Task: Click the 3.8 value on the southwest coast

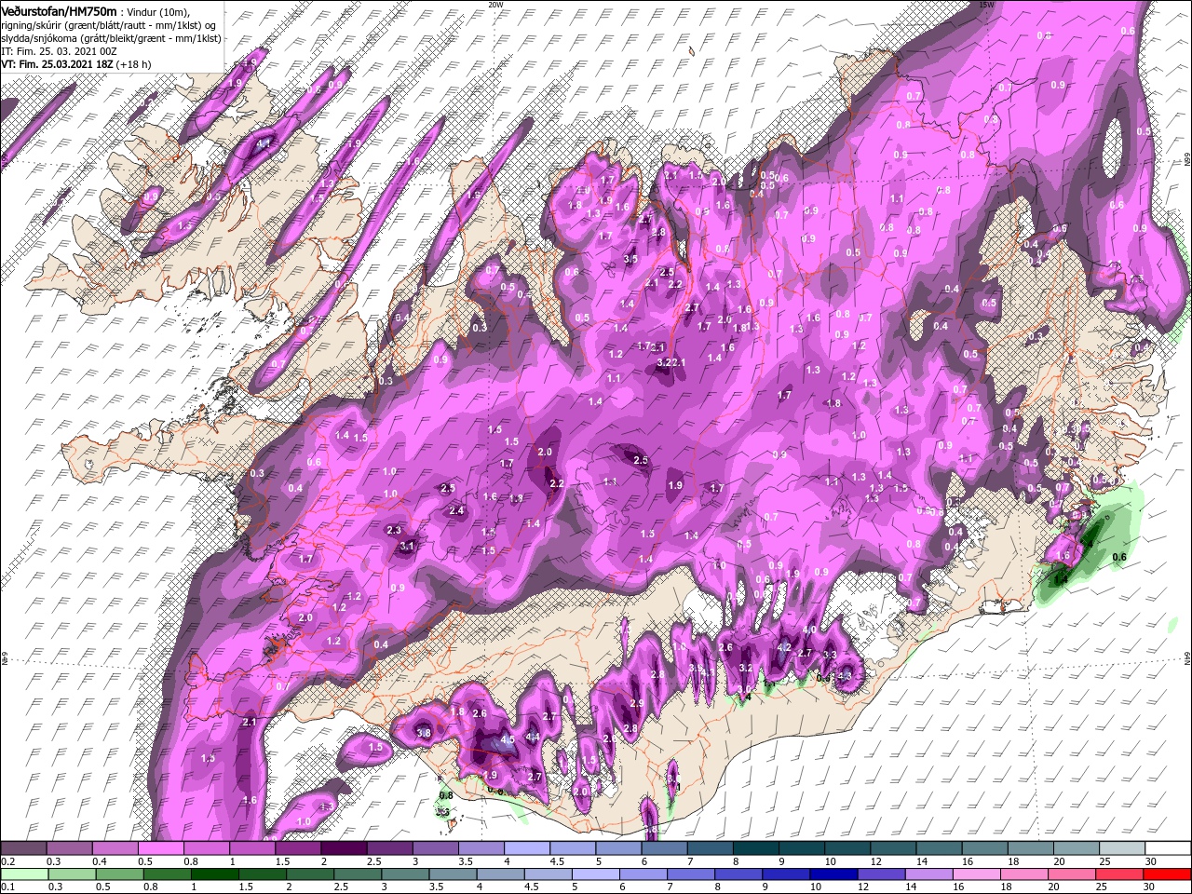Action: tap(424, 733)
